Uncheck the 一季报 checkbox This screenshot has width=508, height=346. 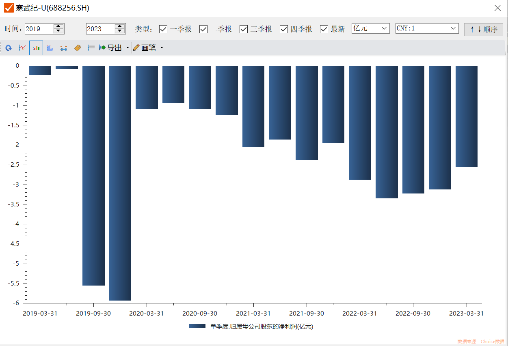tap(163, 29)
